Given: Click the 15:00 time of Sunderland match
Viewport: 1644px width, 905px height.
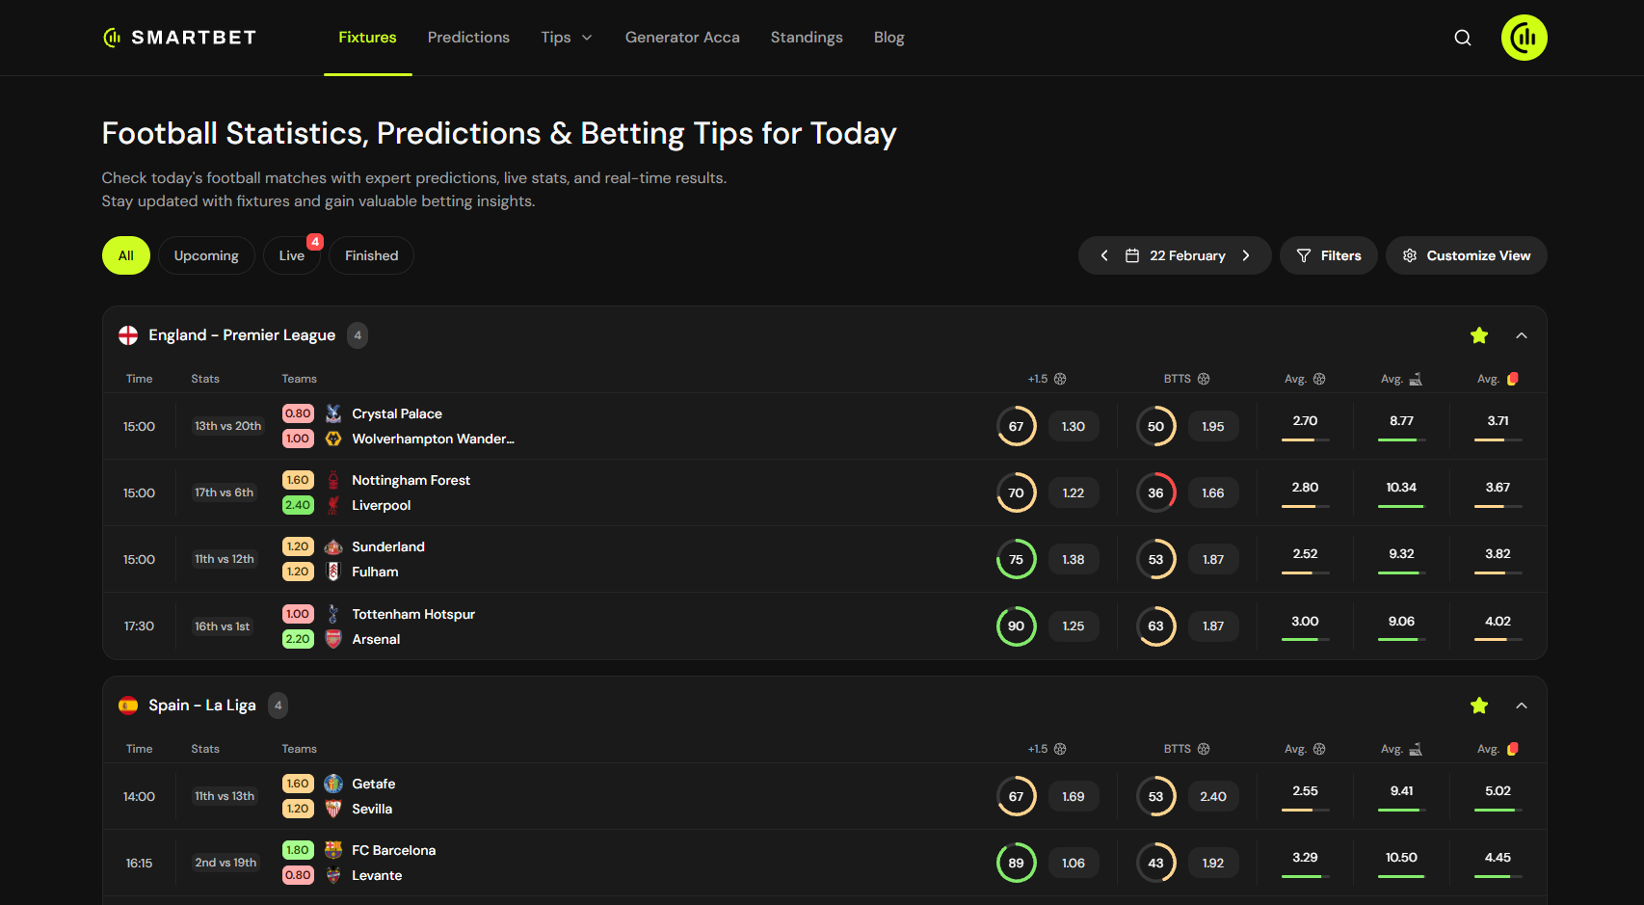Looking at the screenshot, I should tap(139, 560).
